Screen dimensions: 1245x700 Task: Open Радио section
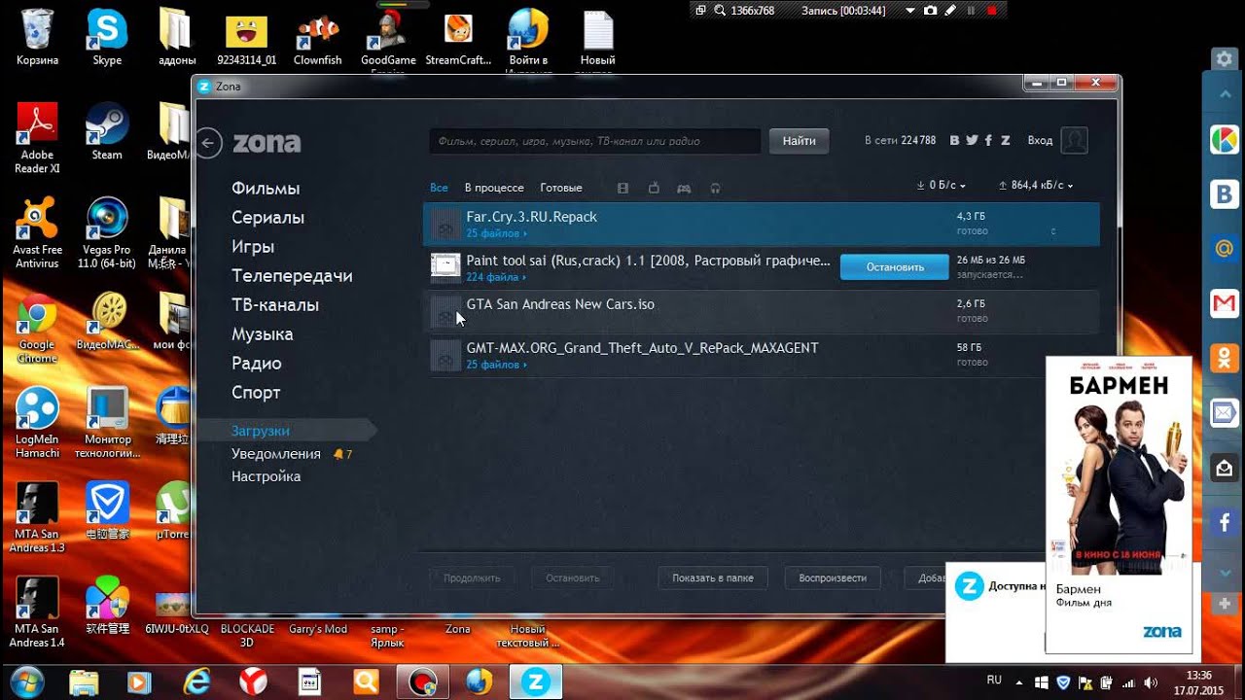pyautogui.click(x=257, y=364)
